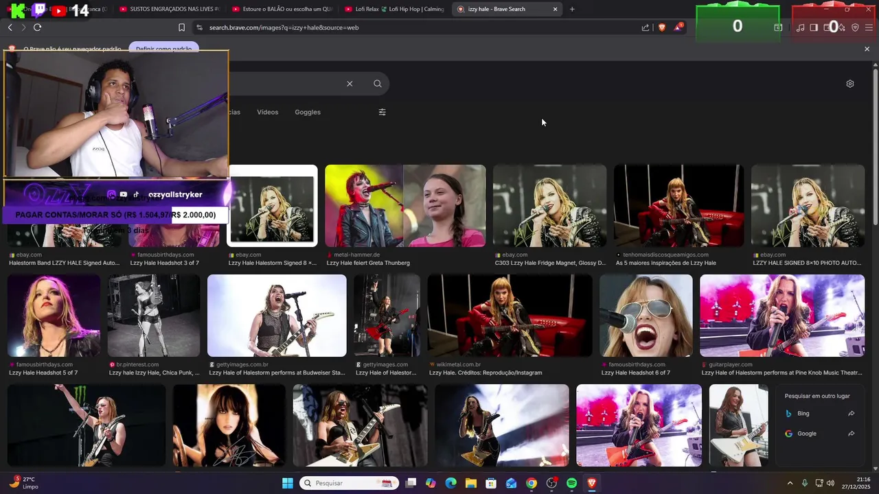
Task: Search images on Google instead
Action: click(820, 434)
